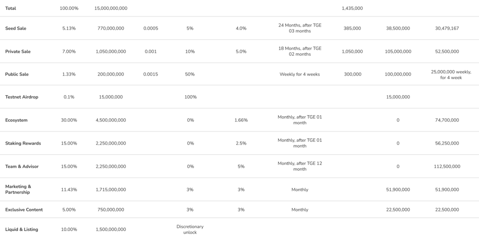Select the Liquid & Listing row label

tap(22, 229)
